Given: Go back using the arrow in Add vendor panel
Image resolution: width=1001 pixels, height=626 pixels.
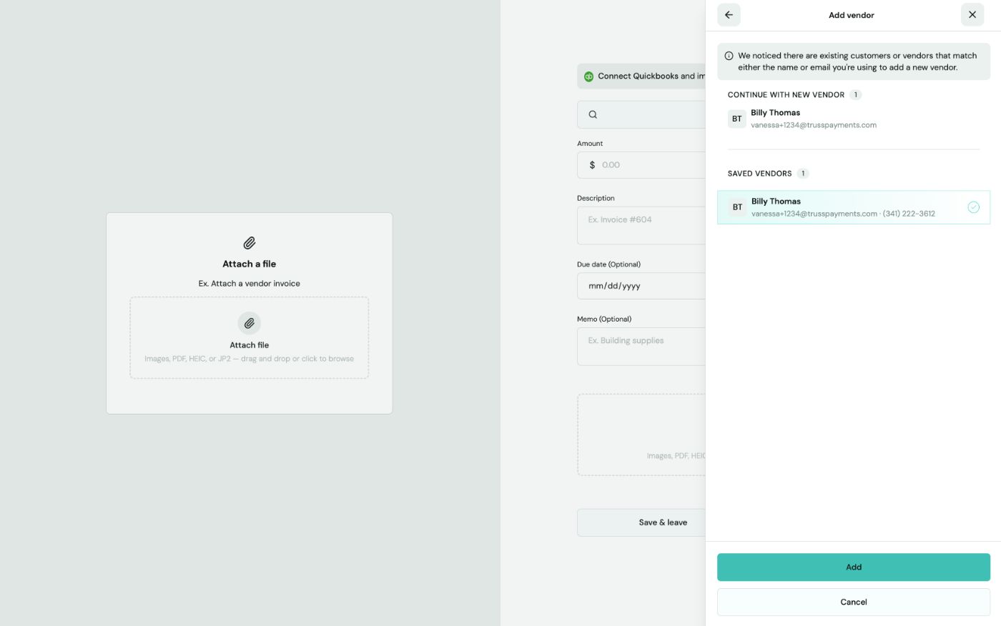Looking at the screenshot, I should (729, 15).
